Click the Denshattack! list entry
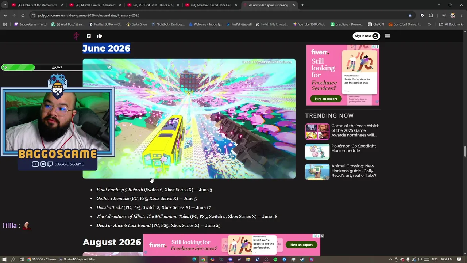The image size is (467, 263). [x=153, y=207]
